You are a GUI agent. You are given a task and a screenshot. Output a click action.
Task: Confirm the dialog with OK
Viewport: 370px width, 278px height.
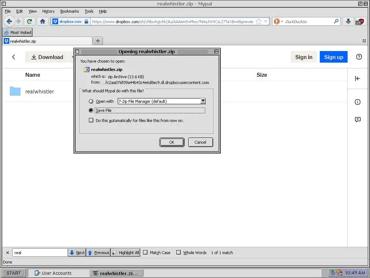tap(172, 142)
